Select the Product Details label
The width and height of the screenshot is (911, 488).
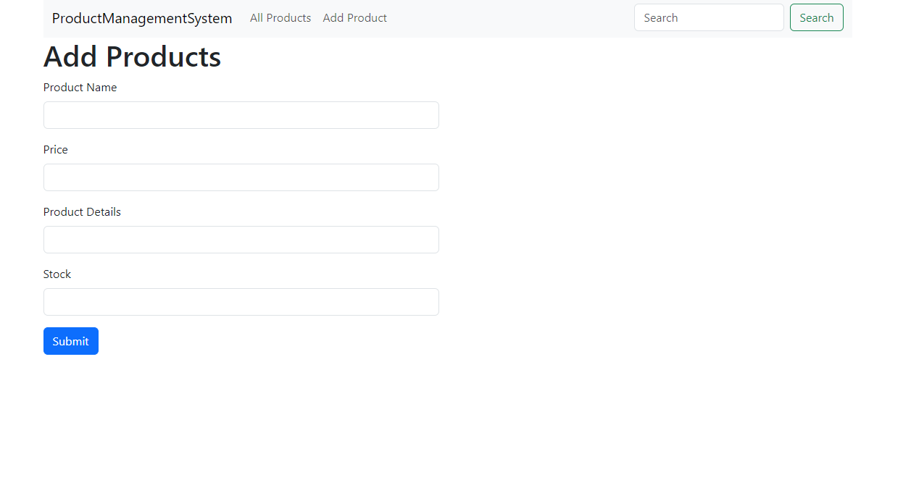[82, 211]
